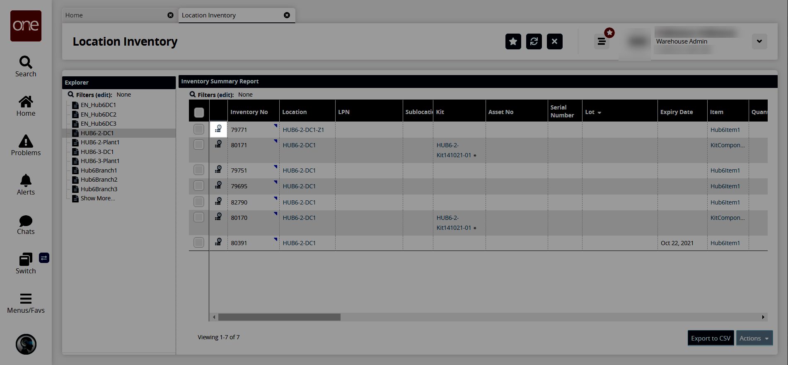This screenshot has width=788, height=365.
Task: Check the box for inventory 80170
Action: point(199,217)
